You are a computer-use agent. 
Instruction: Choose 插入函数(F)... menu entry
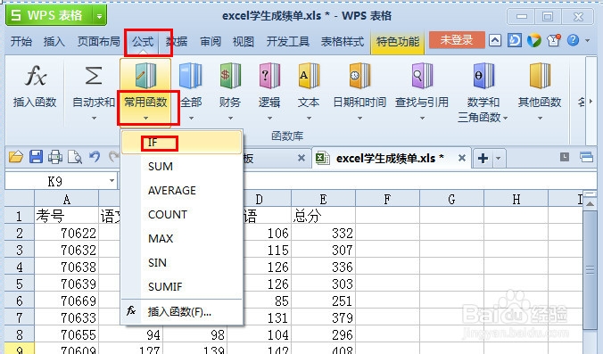click(181, 311)
